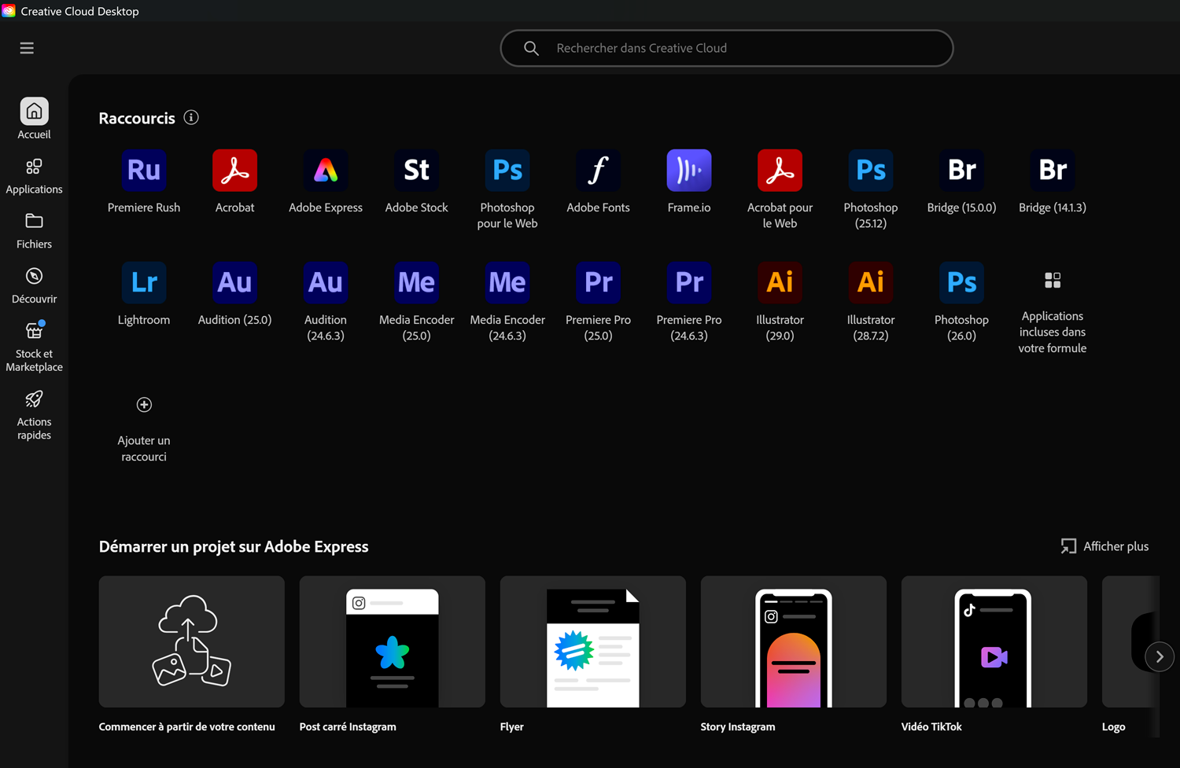Image resolution: width=1180 pixels, height=768 pixels.
Task: Launch Premiere Pro (25.0) icon
Action: [598, 283]
